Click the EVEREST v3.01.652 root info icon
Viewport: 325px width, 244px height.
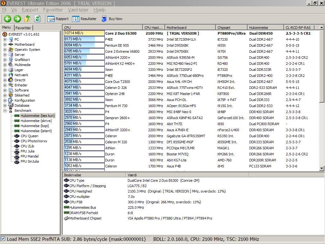[x=4, y=34]
